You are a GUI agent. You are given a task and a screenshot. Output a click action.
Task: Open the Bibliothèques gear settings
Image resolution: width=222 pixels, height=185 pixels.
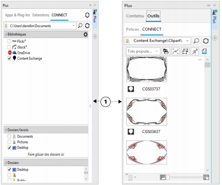click(85, 35)
